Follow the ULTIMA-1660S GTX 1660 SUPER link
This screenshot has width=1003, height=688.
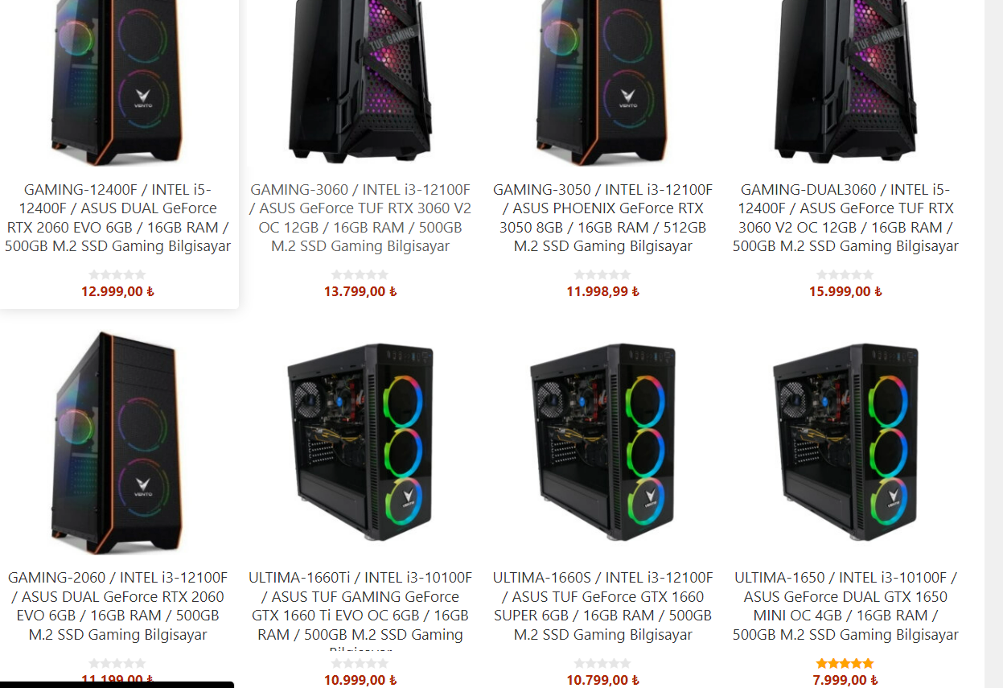pos(603,606)
